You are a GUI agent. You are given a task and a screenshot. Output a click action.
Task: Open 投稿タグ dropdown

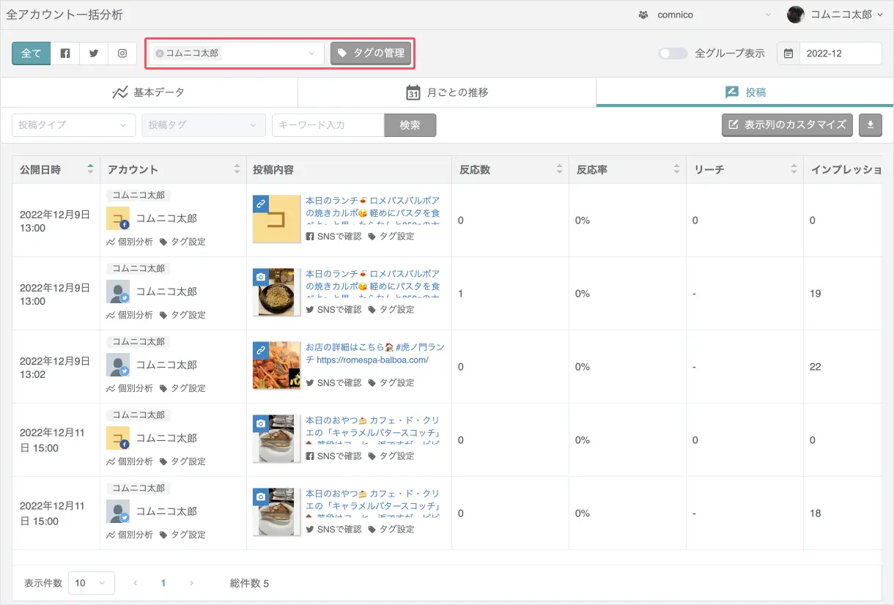[204, 125]
